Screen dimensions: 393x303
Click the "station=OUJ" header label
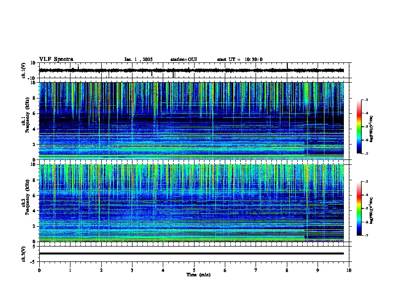point(184,59)
